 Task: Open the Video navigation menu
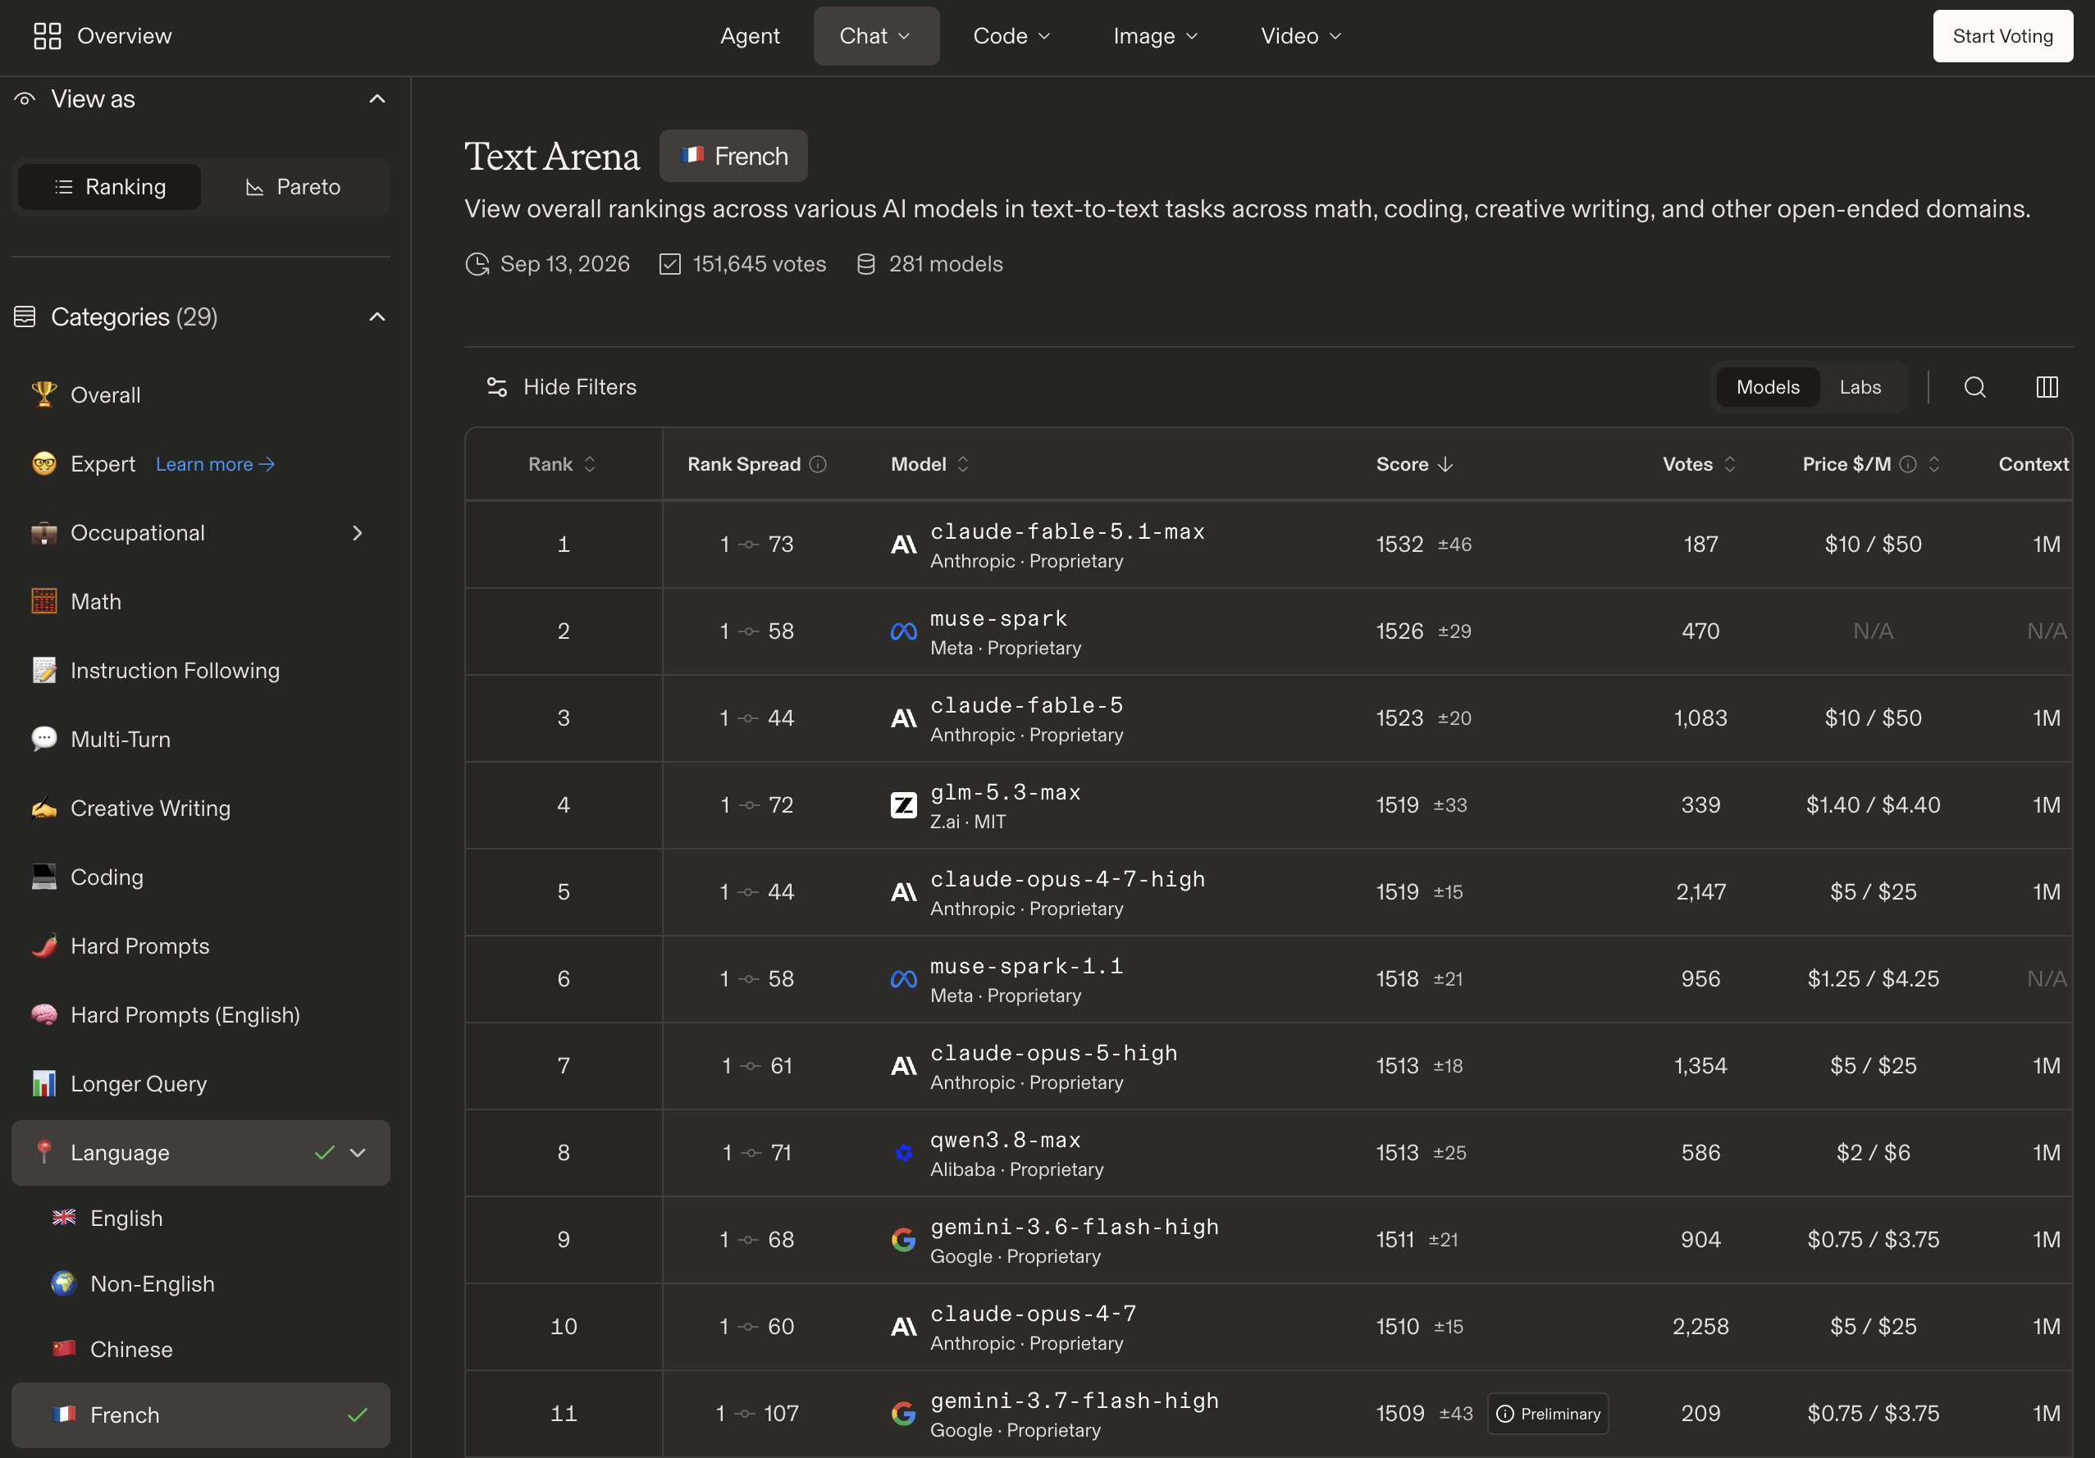click(1301, 35)
